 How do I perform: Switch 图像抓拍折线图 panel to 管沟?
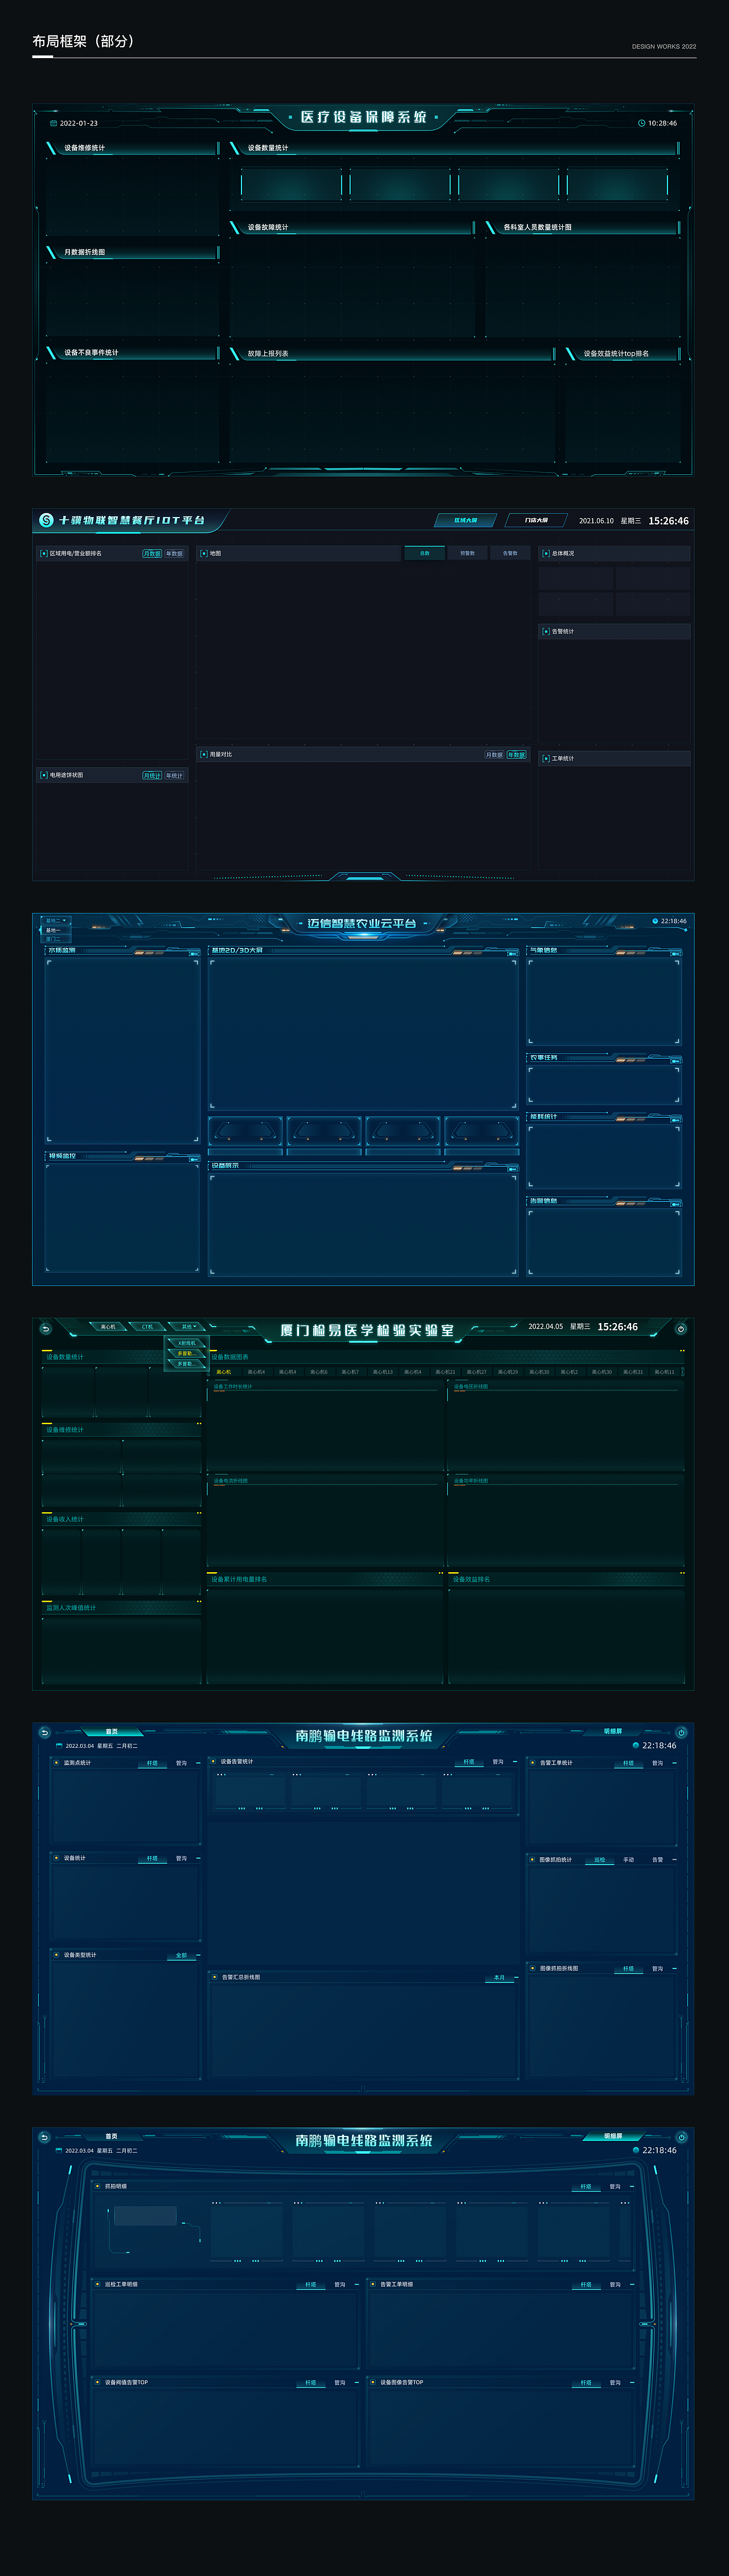(657, 1968)
